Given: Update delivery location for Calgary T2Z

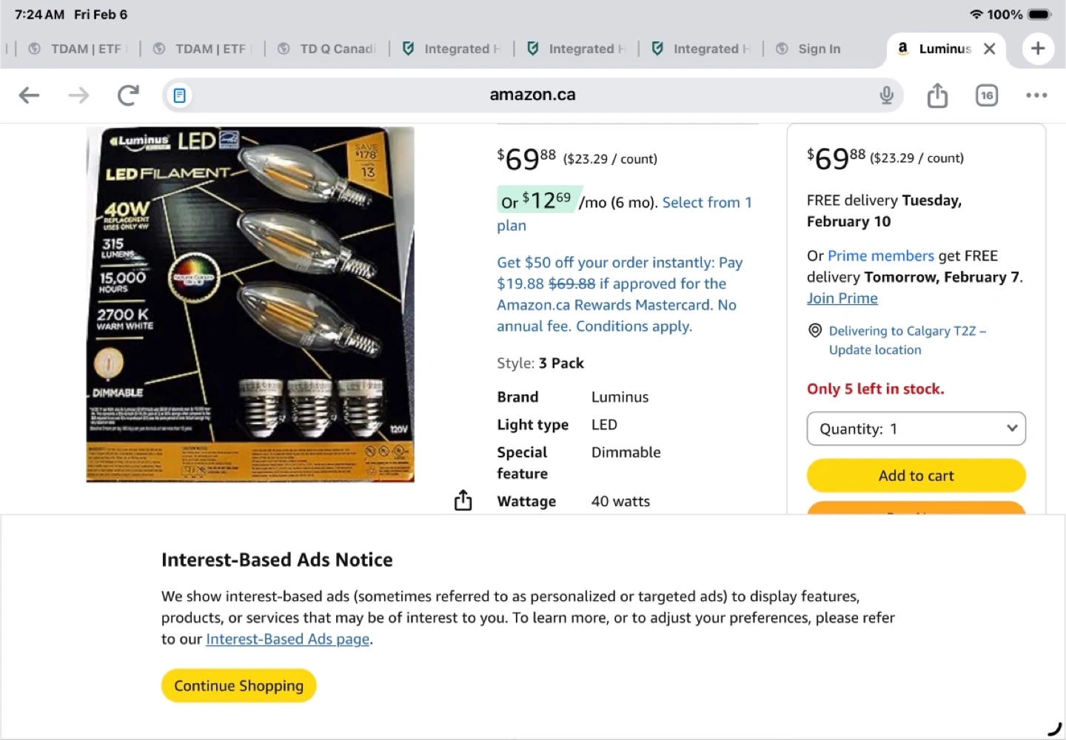Looking at the screenshot, I should click(874, 350).
